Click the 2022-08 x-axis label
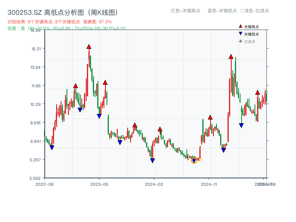296x222 pixels. coord(44,184)
